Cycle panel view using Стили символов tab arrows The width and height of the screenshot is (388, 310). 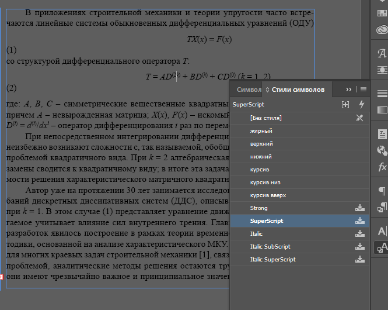[267, 89]
